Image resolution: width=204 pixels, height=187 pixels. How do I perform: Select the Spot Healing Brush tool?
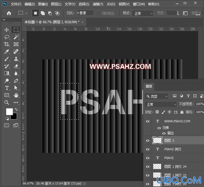click(16, 52)
